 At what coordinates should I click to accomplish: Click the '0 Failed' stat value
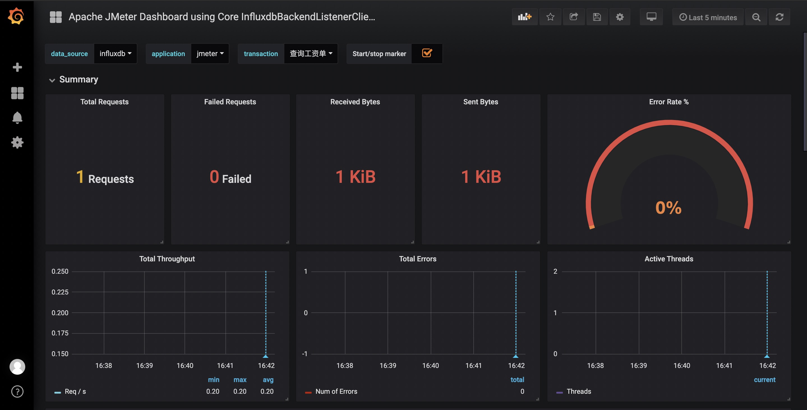point(230,177)
